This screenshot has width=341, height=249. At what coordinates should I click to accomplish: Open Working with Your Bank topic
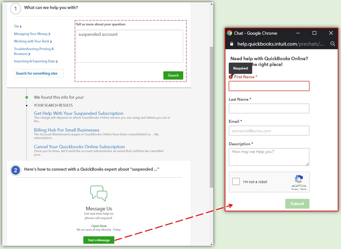click(x=33, y=41)
